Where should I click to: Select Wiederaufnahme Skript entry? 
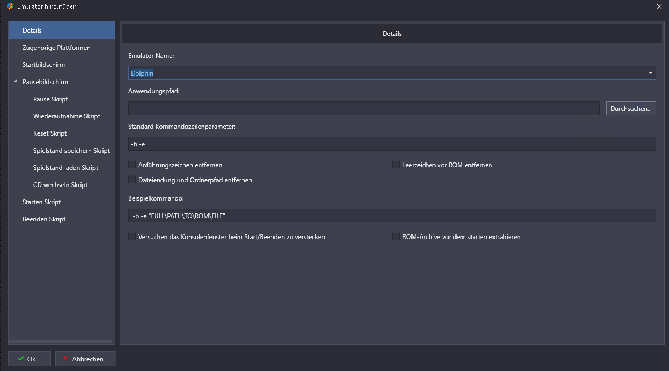coord(67,116)
